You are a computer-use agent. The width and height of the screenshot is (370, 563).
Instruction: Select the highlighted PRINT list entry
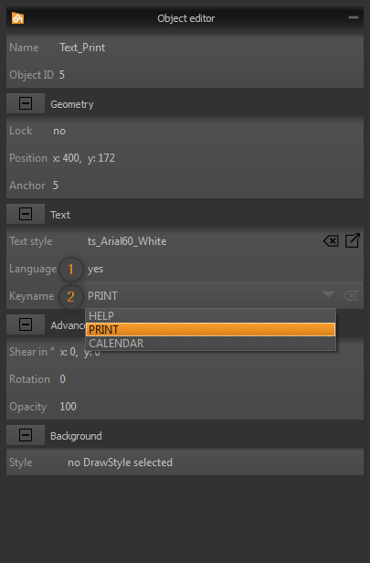(x=211, y=330)
